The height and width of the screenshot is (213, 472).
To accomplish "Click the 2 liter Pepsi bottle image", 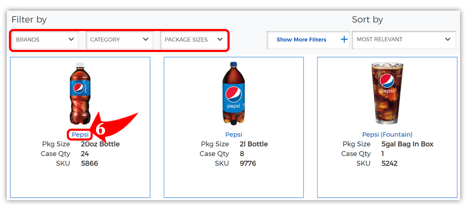I will (233, 94).
